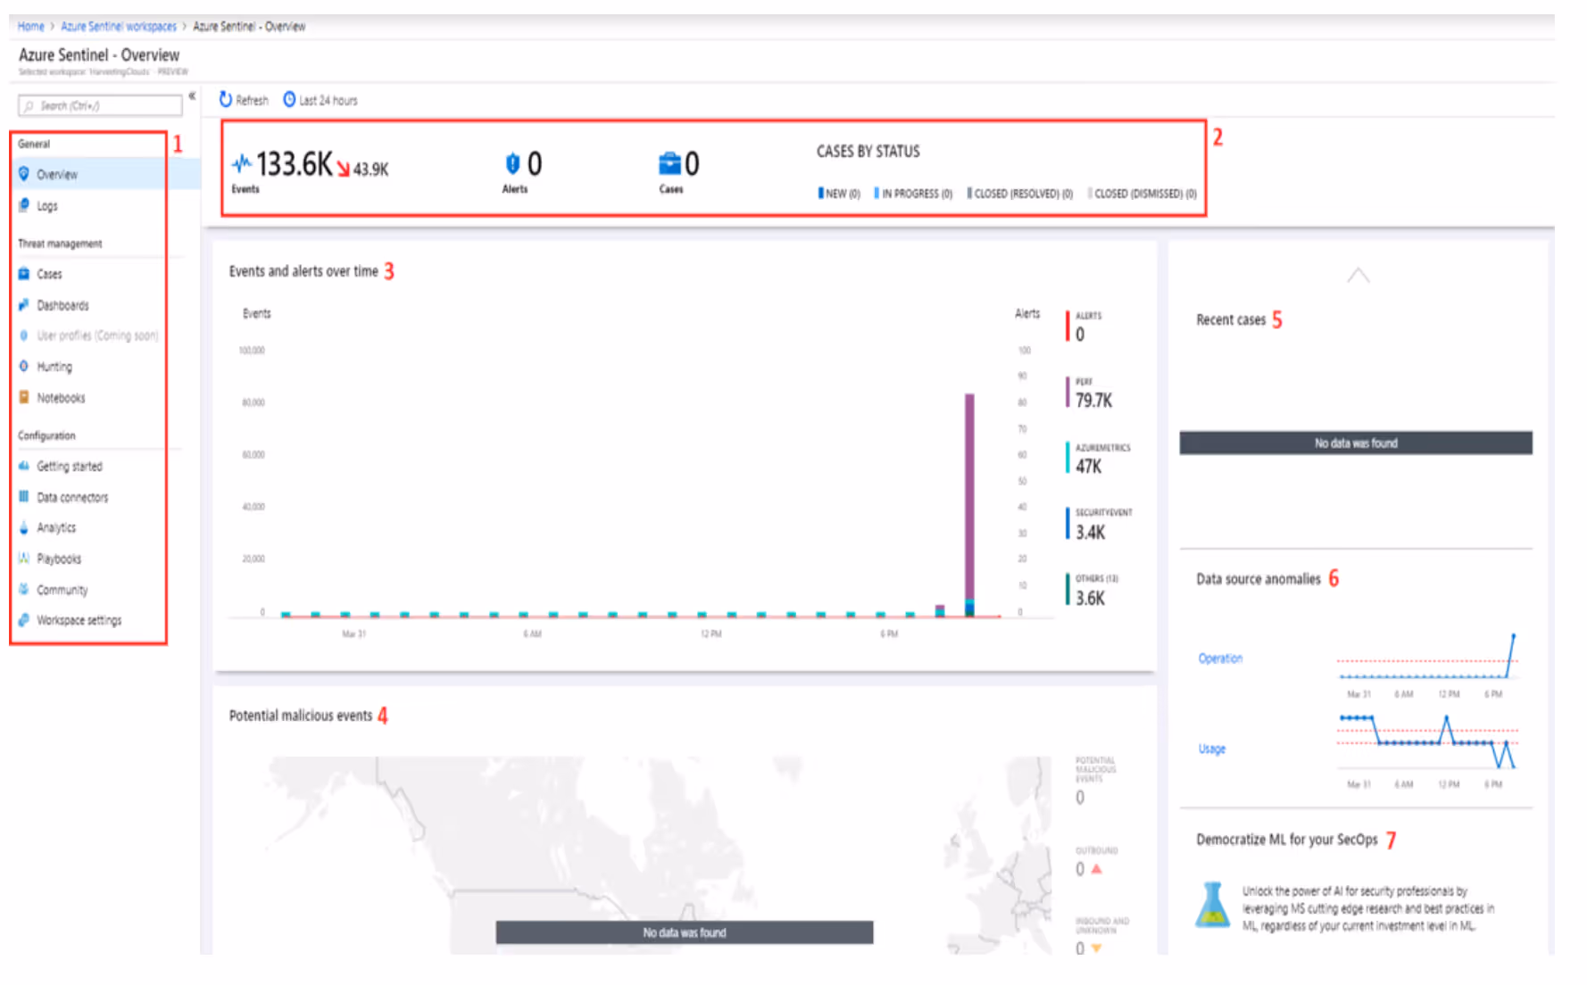1587x985 pixels.
Task: Click the Operation anomaly sparkline chart
Action: point(1427,657)
